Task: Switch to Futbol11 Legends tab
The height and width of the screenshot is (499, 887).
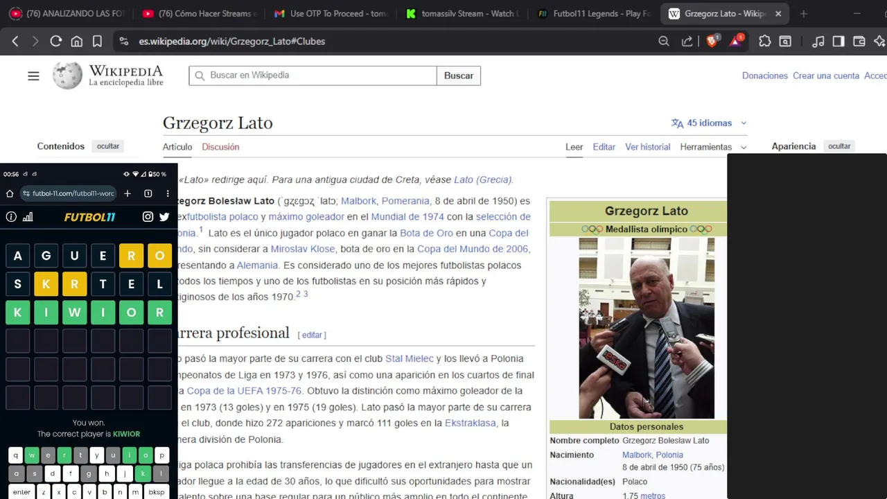Action: (593, 13)
